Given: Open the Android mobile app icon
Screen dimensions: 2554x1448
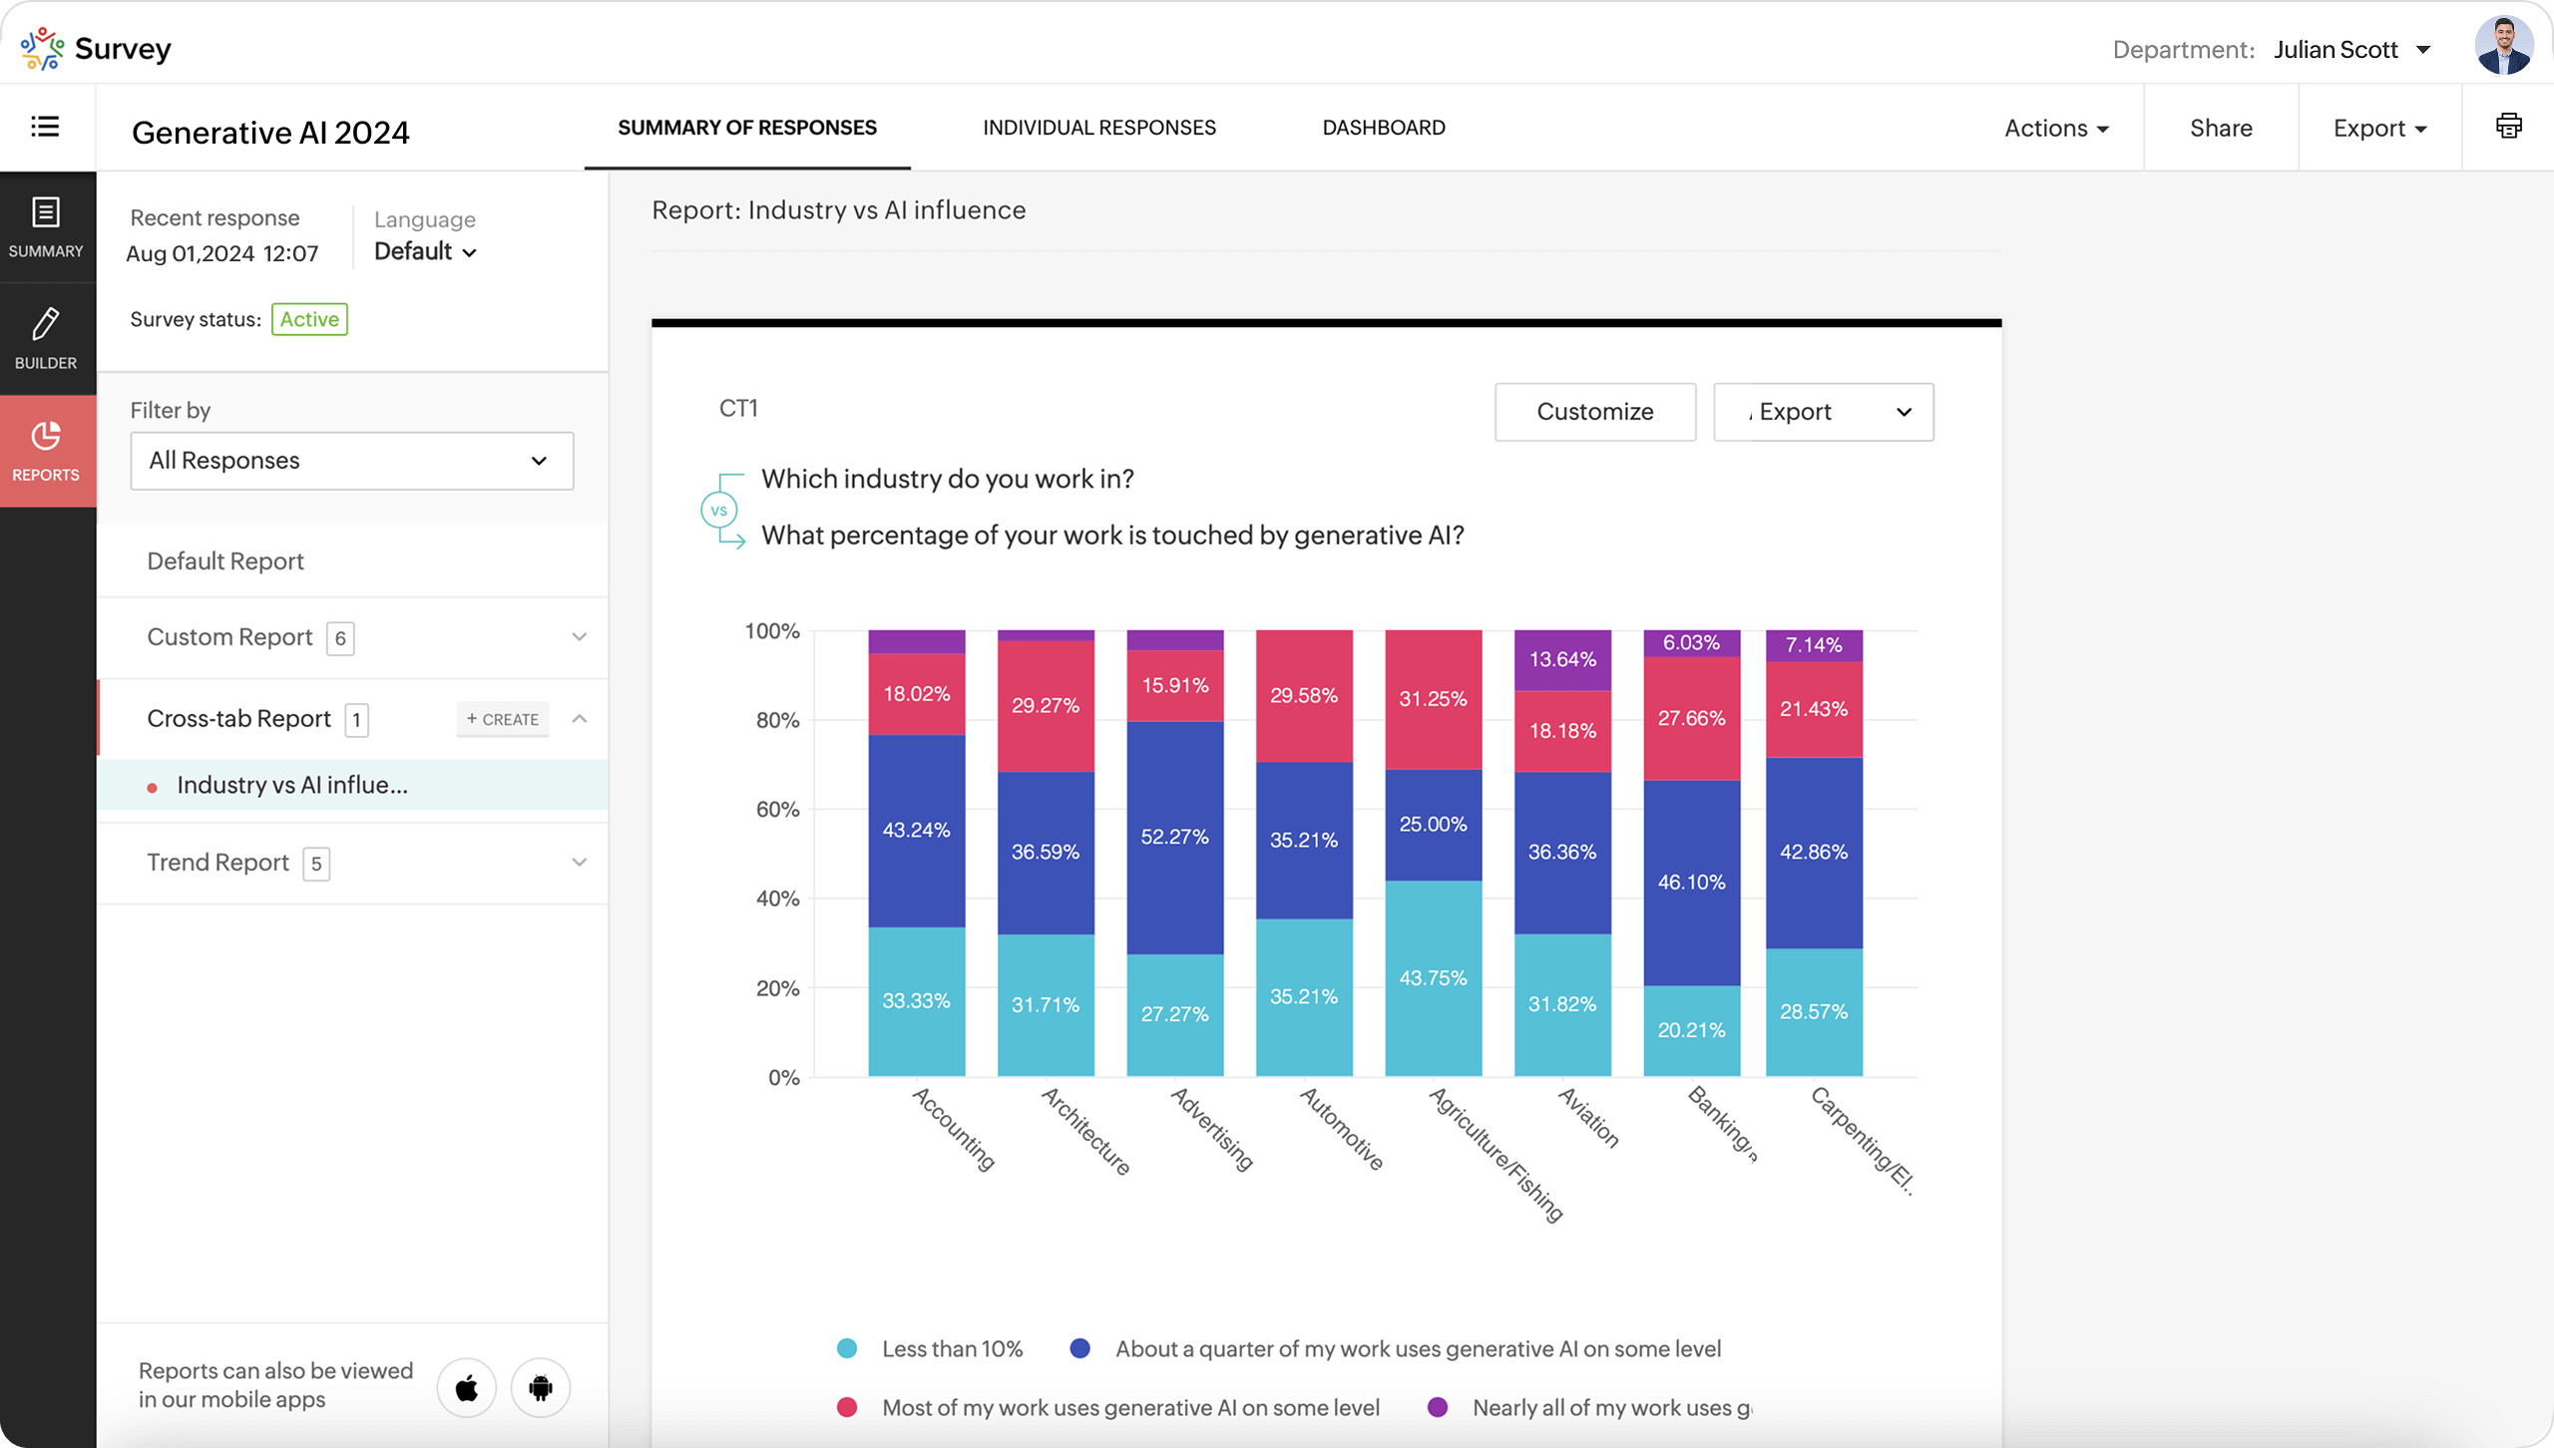Looking at the screenshot, I should pyautogui.click(x=541, y=1387).
